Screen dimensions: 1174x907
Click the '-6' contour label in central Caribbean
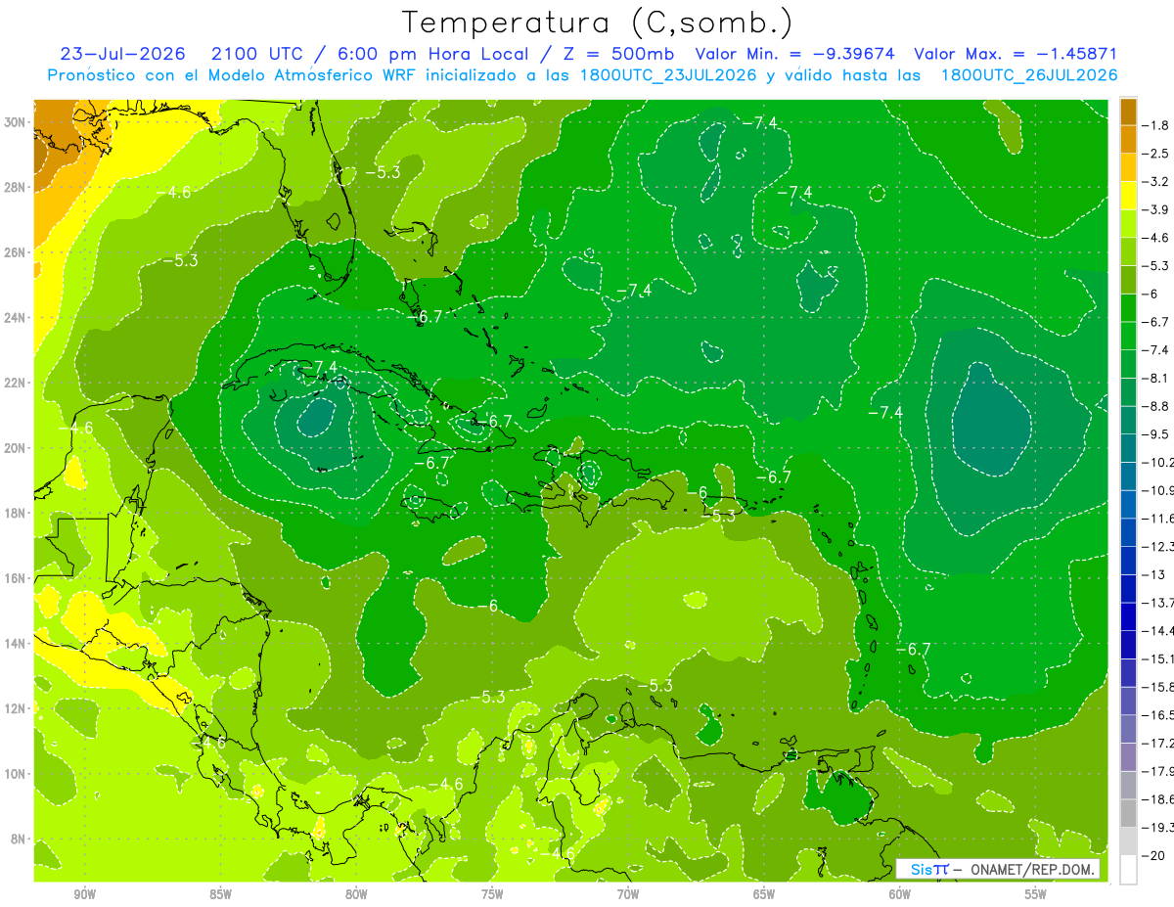pos(487,607)
